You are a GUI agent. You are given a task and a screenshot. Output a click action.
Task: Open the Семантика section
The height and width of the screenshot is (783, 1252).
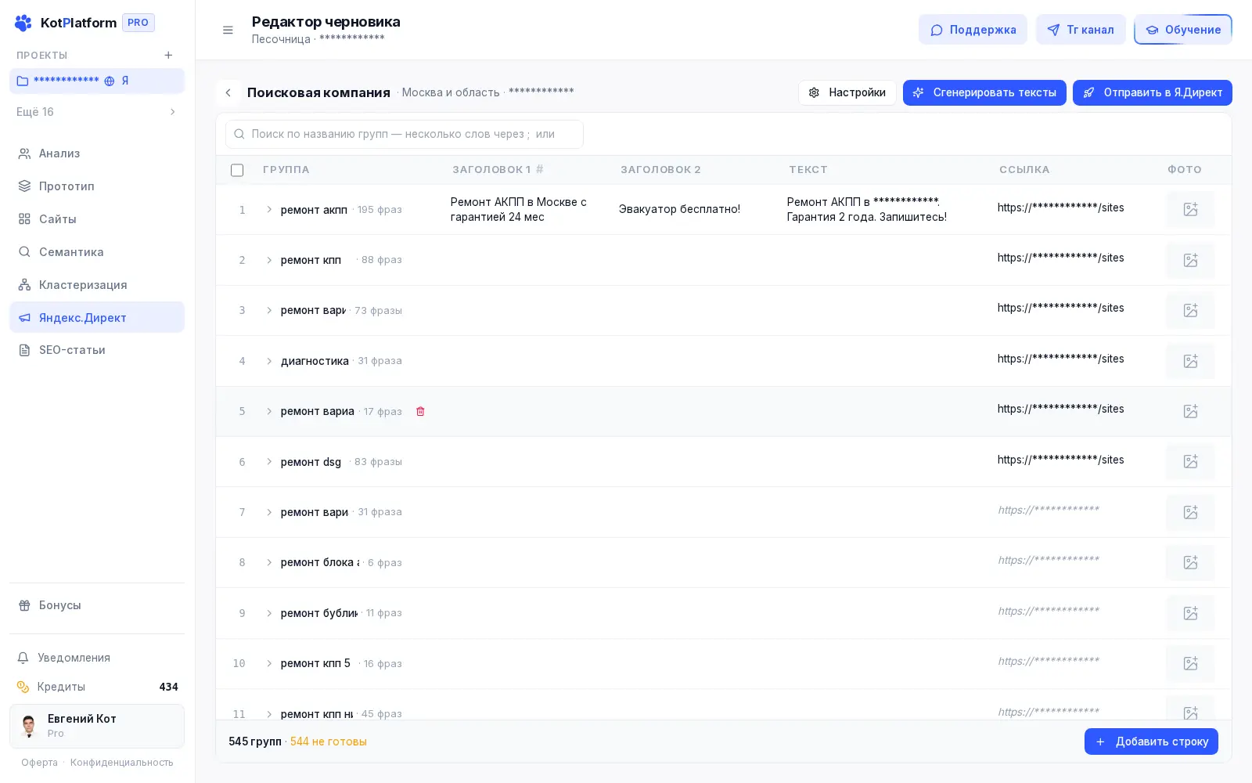pos(97,252)
